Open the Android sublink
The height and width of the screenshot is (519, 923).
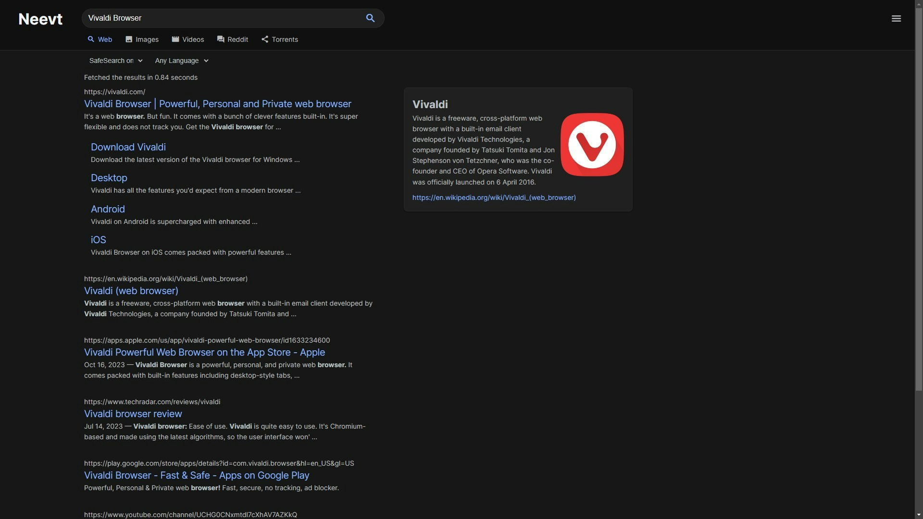(x=108, y=209)
